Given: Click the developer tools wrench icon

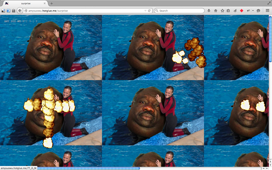Looking at the screenshot, I should (x=249, y=11).
